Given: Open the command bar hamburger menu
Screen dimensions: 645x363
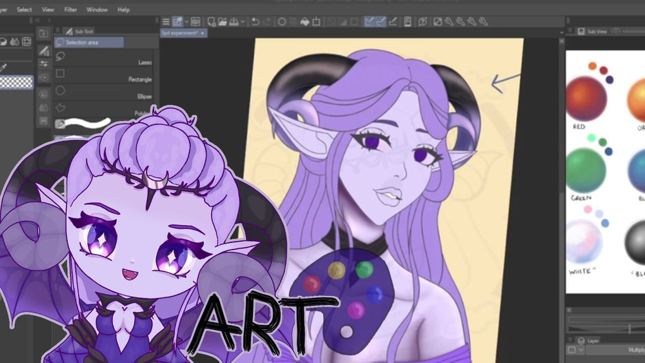Looking at the screenshot, I should pos(166,22).
